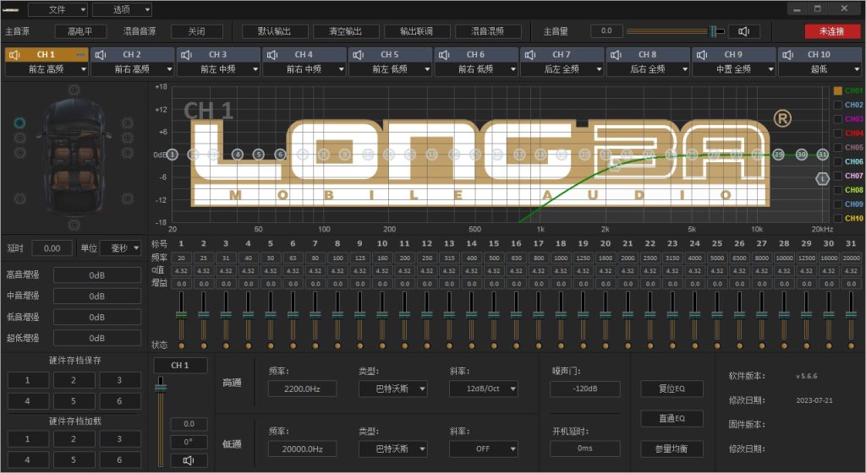Viewport: 866px width, 473px height.
Task: Open the 选项 menu
Action: click(x=122, y=9)
